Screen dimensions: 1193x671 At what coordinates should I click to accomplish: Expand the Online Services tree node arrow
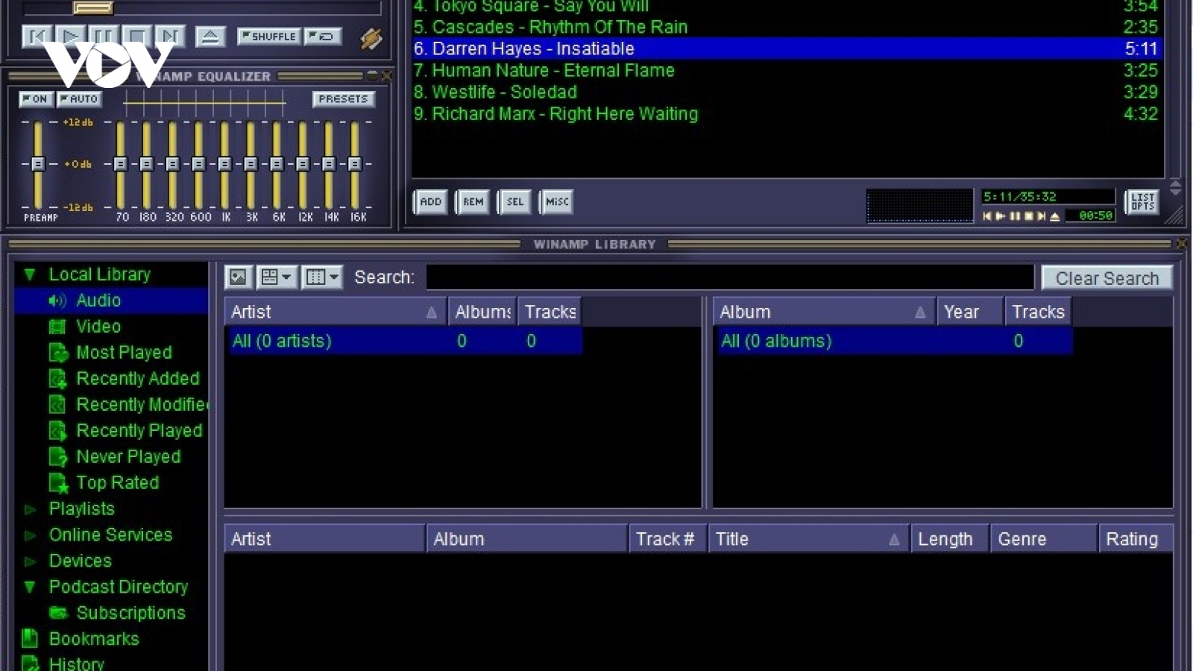click(x=30, y=535)
